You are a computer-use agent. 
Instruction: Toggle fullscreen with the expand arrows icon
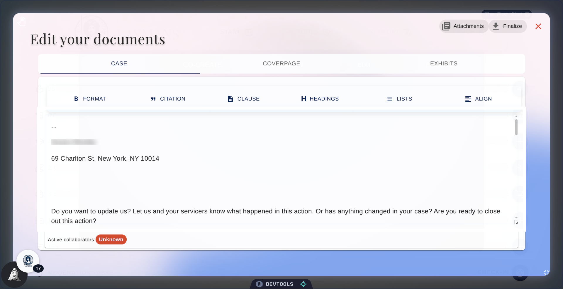coord(546,272)
